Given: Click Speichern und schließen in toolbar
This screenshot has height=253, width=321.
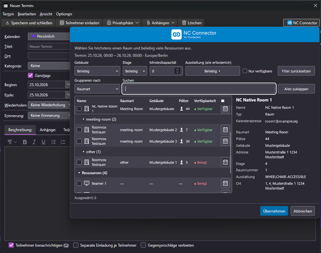Looking at the screenshot, I should click(29, 23).
